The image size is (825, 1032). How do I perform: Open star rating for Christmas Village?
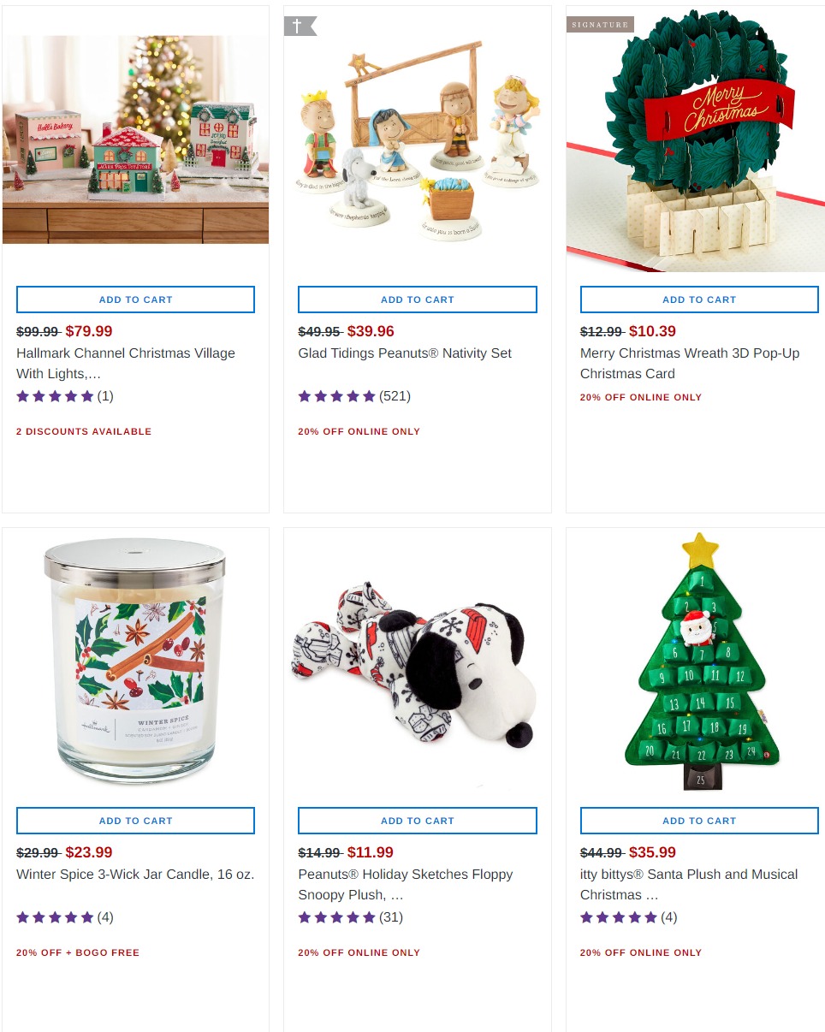click(x=65, y=396)
